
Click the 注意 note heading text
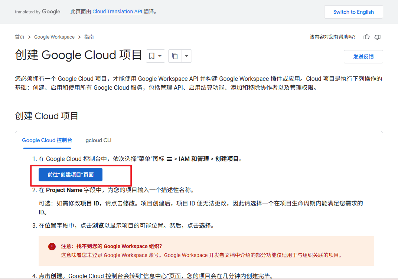(111, 246)
